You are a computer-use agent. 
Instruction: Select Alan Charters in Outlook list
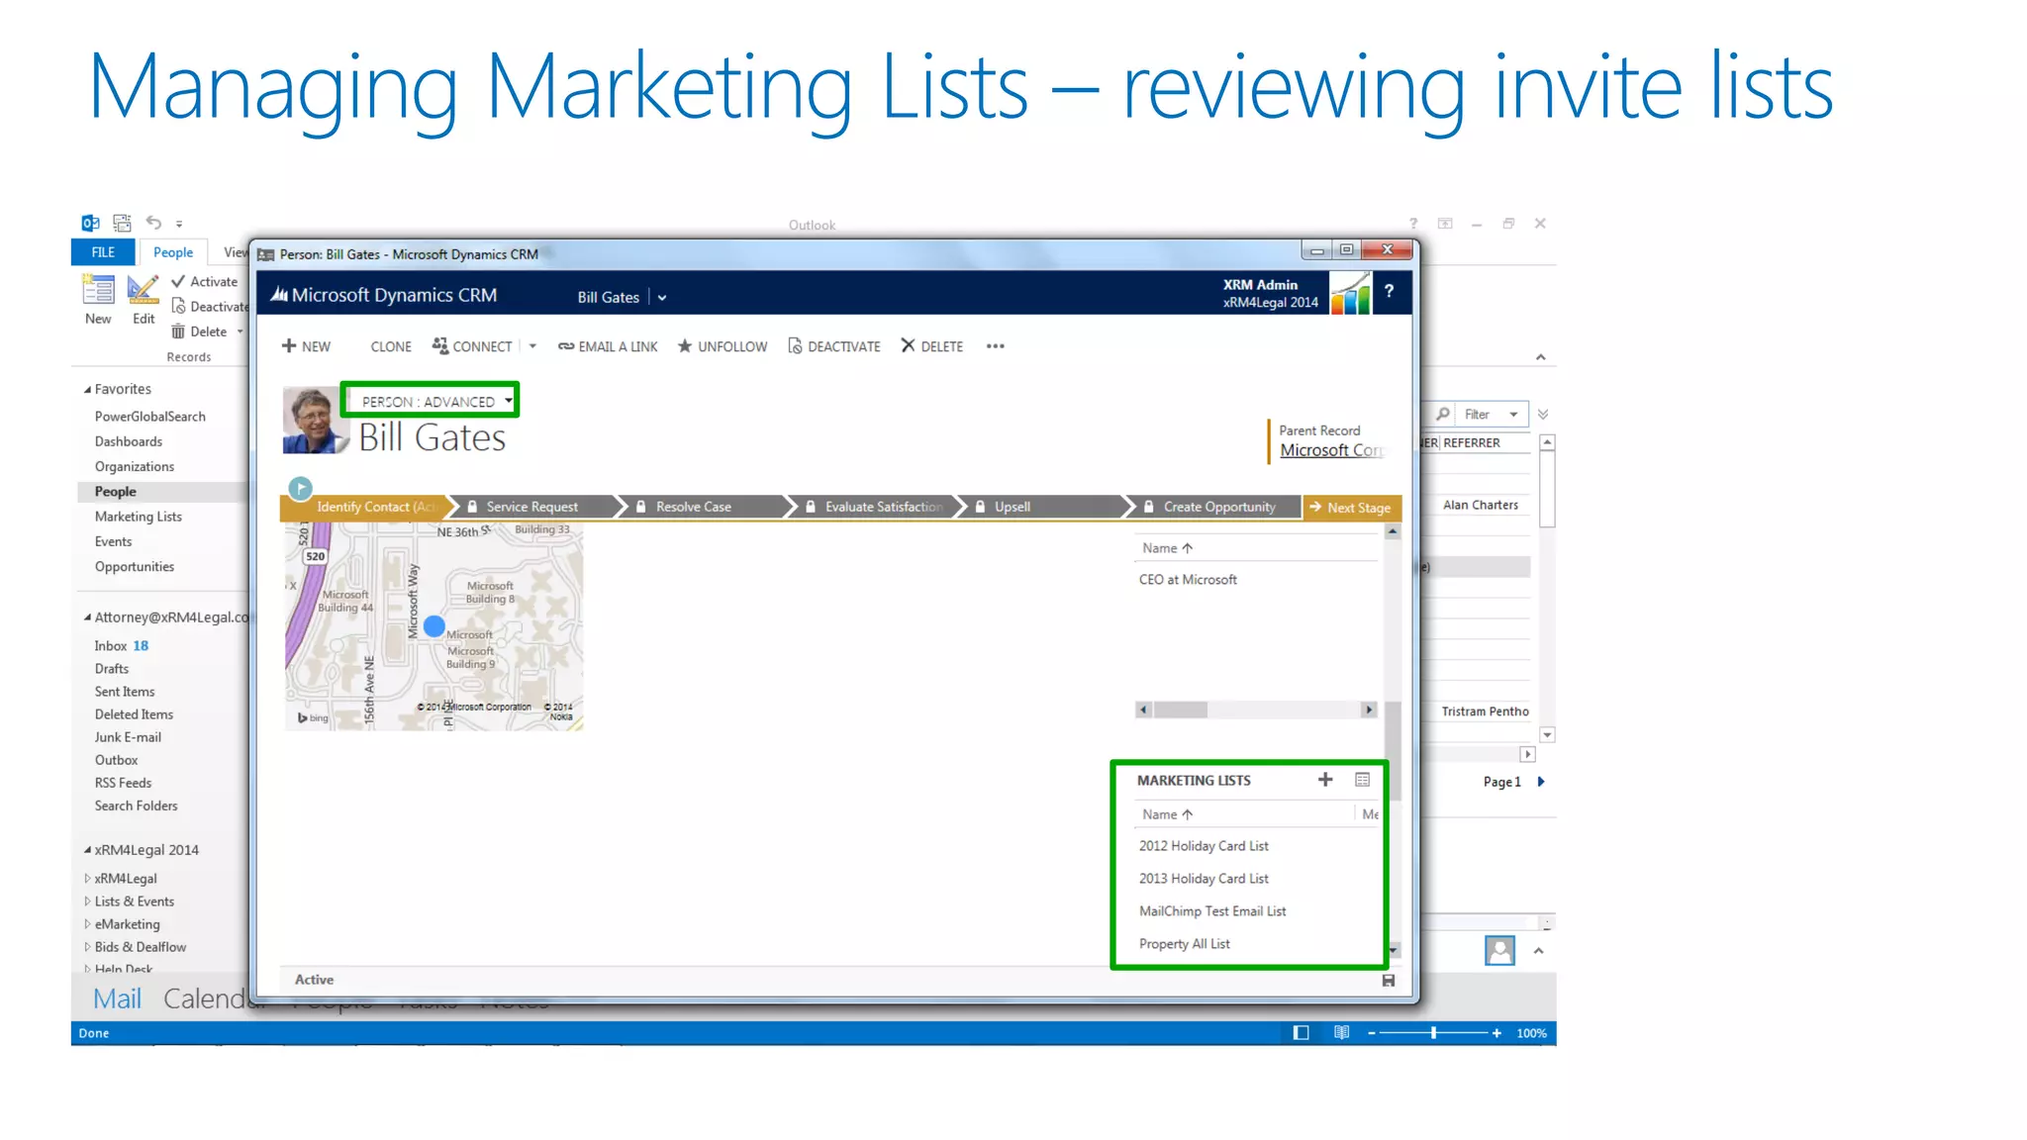click(x=1481, y=505)
